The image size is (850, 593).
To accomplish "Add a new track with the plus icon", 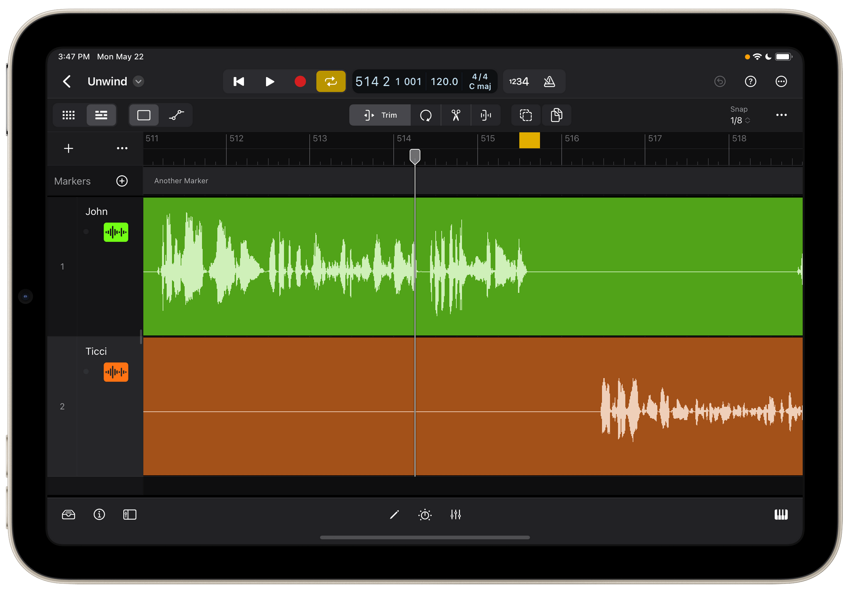I will [x=69, y=148].
